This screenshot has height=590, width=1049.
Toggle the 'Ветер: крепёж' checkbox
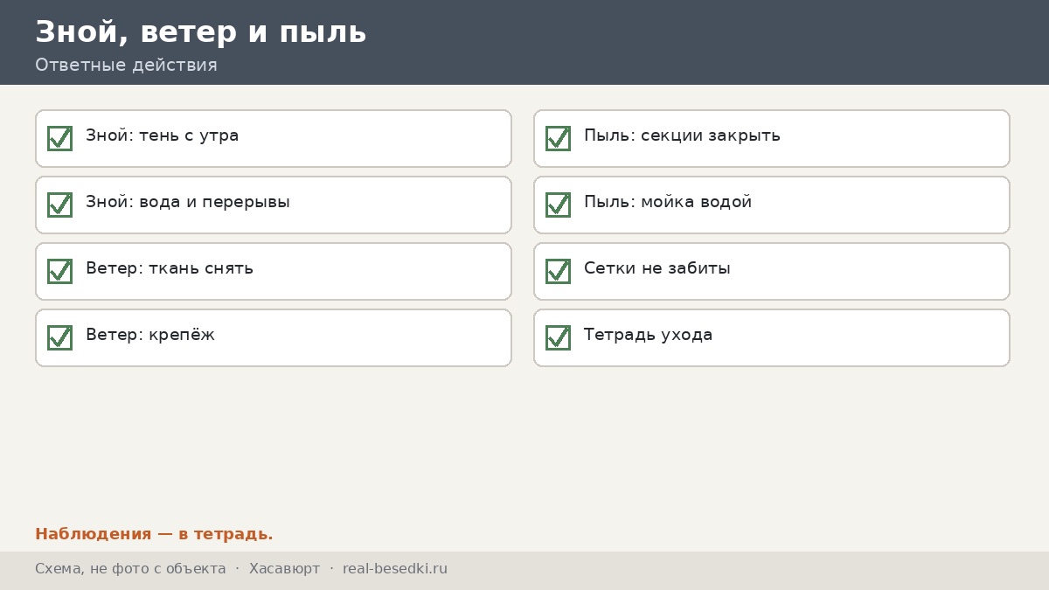[59, 337]
